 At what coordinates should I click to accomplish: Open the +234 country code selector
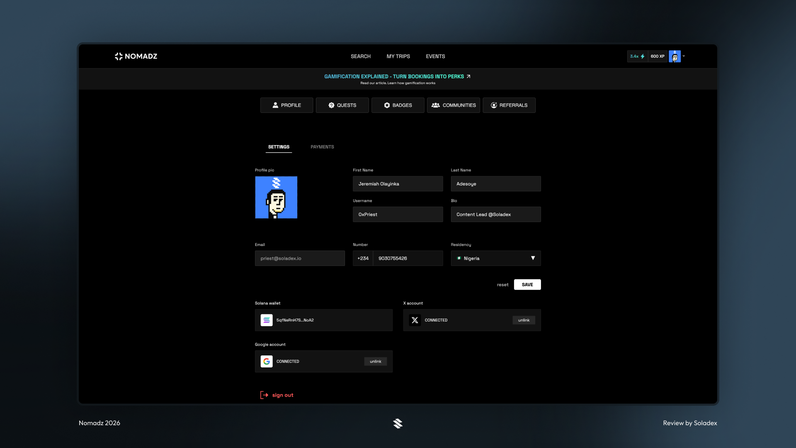coord(363,258)
